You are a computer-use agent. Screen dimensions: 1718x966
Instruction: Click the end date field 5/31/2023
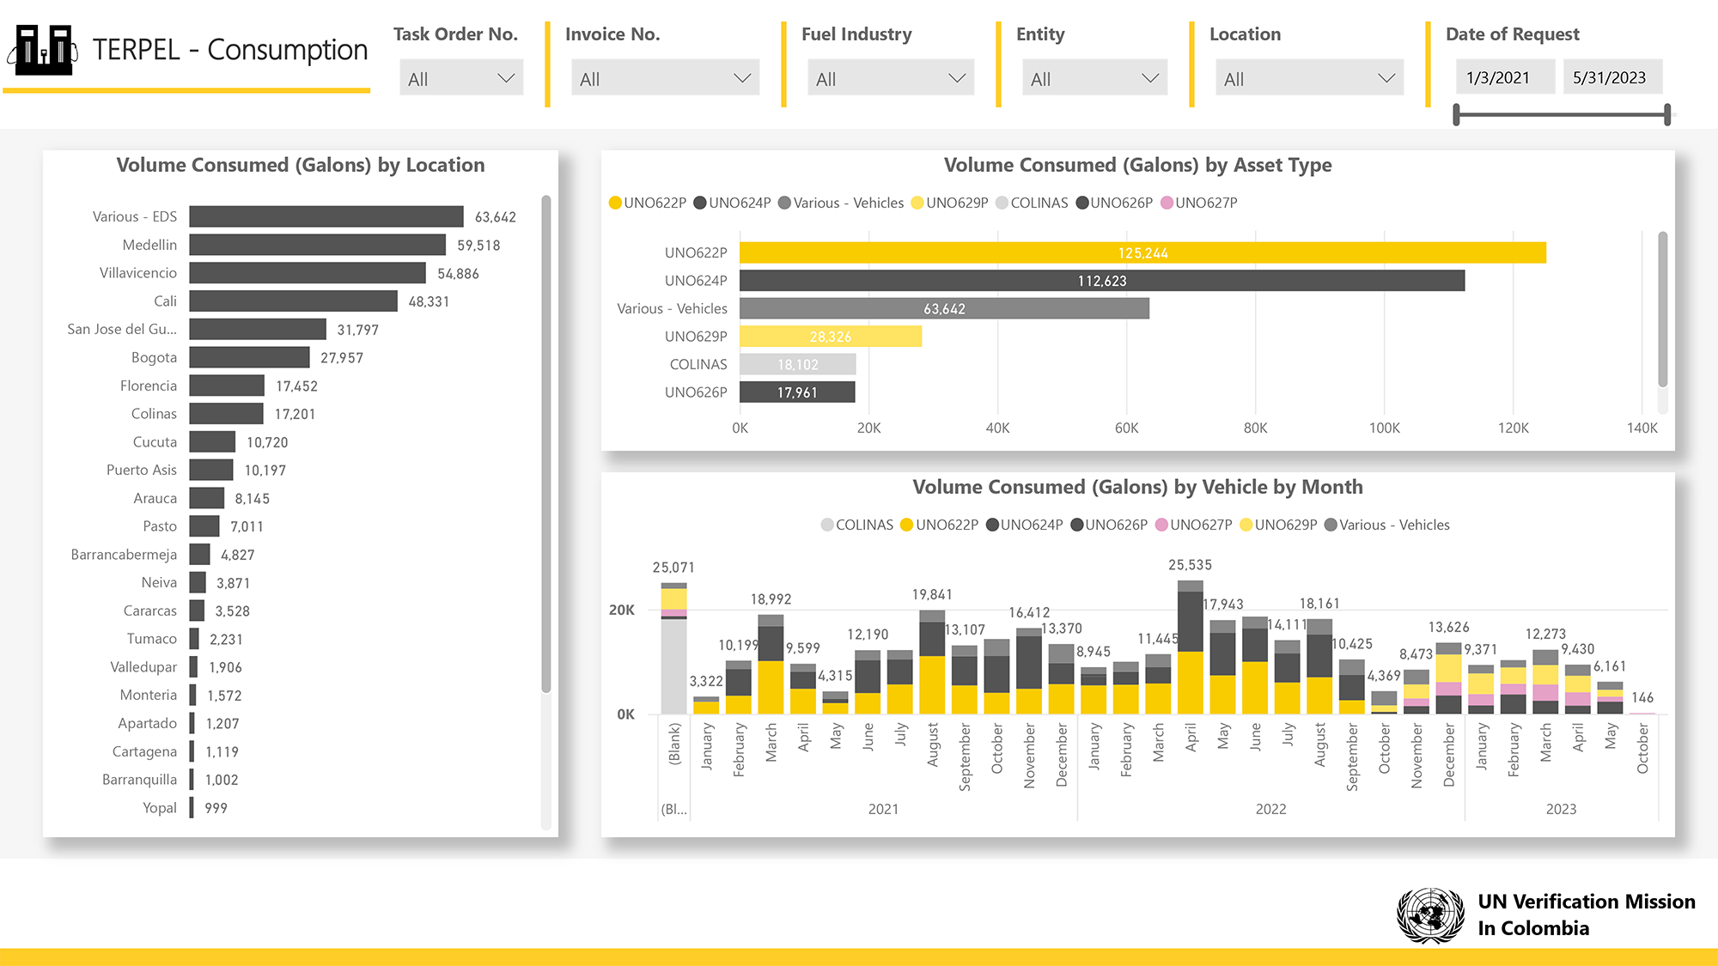point(1612,77)
